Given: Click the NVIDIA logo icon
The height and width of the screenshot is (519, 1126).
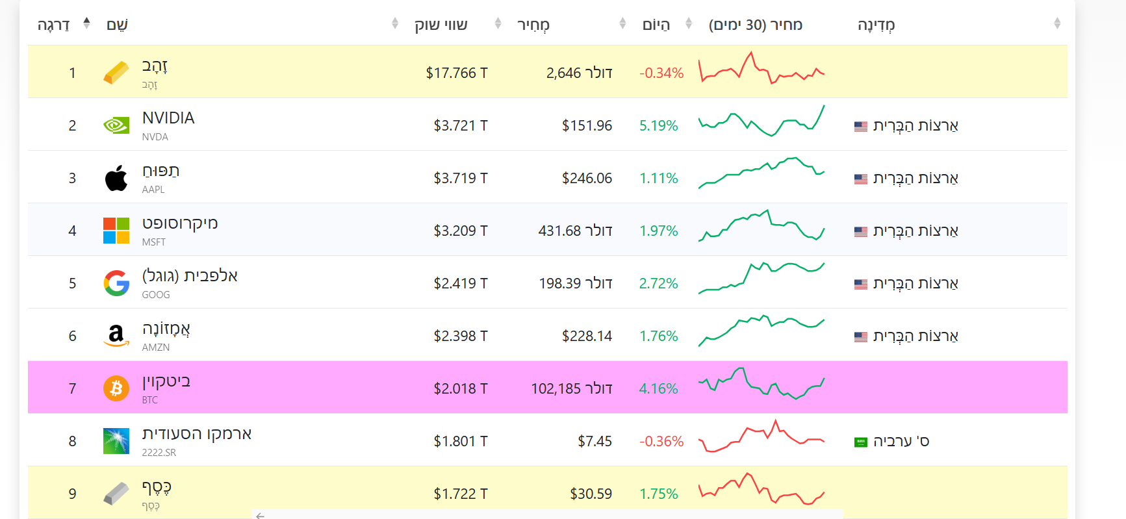Looking at the screenshot, I should pyautogui.click(x=116, y=125).
